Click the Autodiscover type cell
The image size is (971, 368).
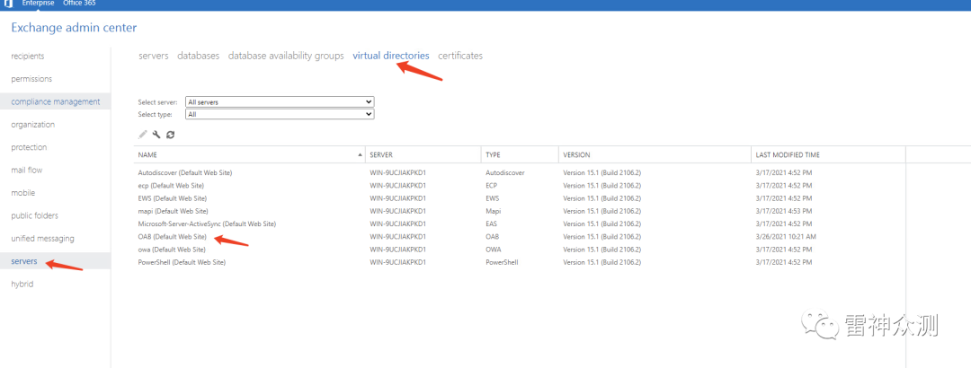tap(504, 172)
